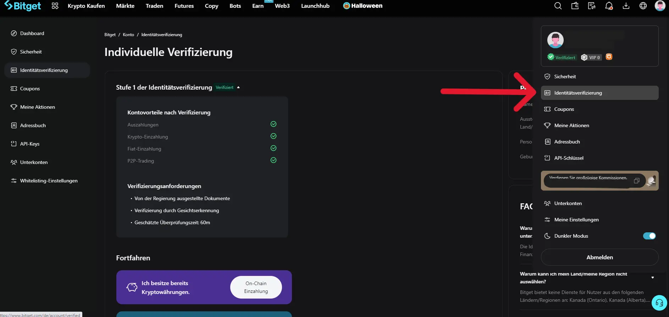Click the Sicherheit shield icon in left sidebar
The image size is (669, 317).
click(x=14, y=52)
